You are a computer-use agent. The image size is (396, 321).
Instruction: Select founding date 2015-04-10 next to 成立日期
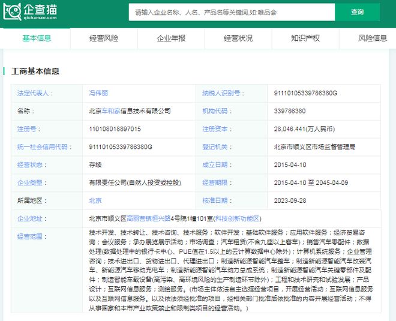290,165
